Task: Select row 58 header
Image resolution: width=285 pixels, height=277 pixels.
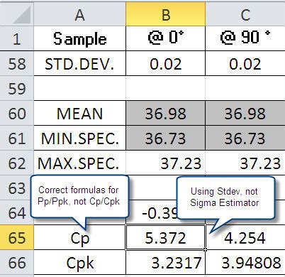Action: 17,63
